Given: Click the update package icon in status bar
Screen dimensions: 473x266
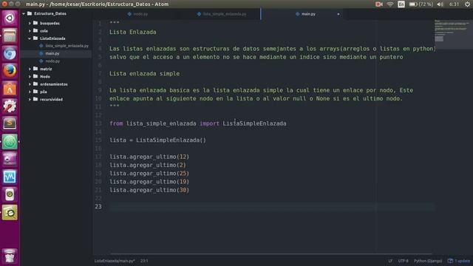Looking at the screenshot, I should tap(450, 261).
